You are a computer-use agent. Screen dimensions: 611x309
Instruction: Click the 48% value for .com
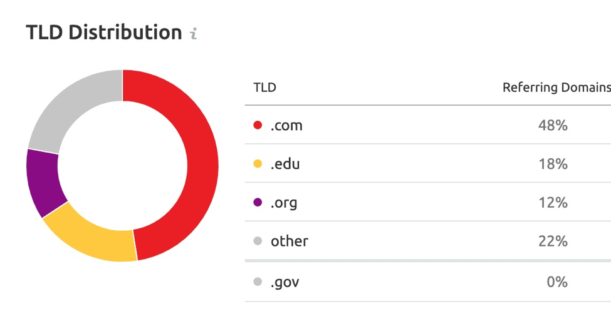[553, 125]
